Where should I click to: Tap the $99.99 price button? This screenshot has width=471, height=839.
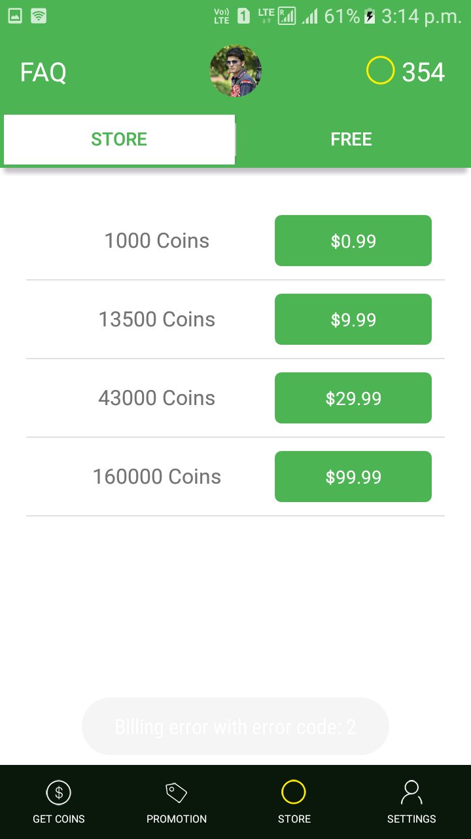click(x=353, y=477)
